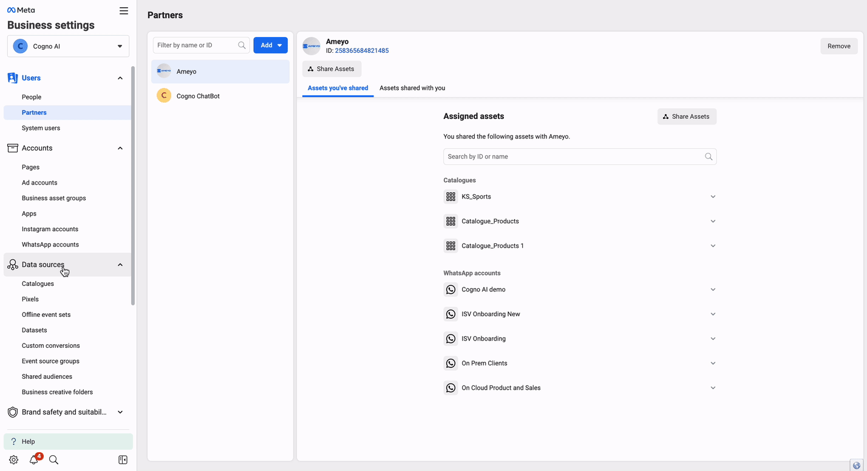Click the globe icon in corner
The width and height of the screenshot is (867, 471).
(857, 466)
